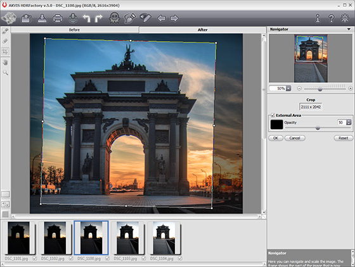The height and width of the screenshot is (267, 355).
Task: Click the left-middle crop frame handle
Action: pos(42,121)
